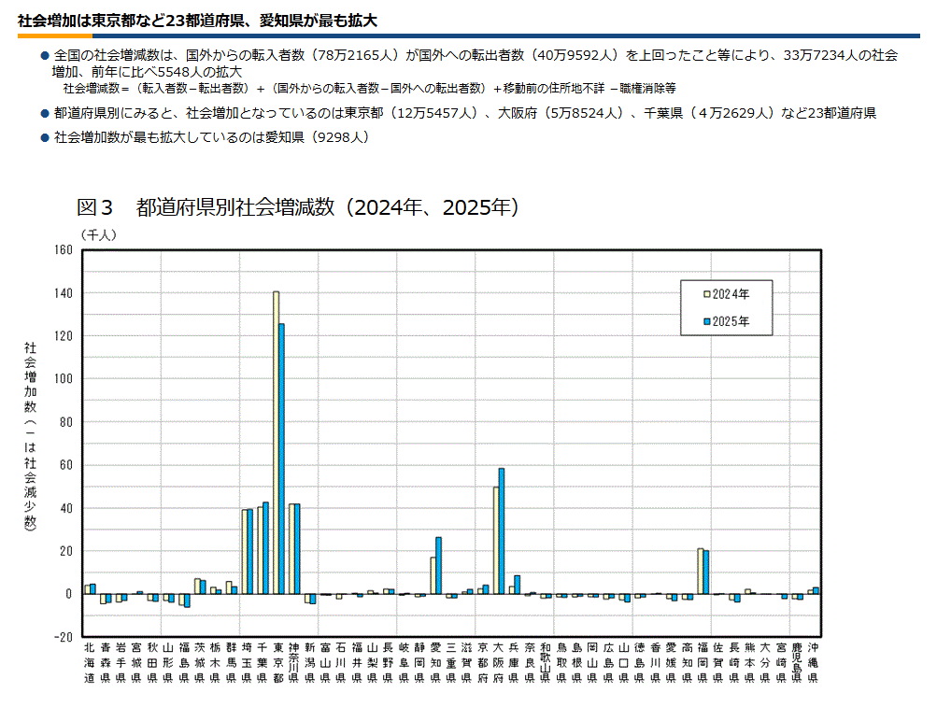Click the (千人) unit label
The height and width of the screenshot is (721, 937).
(98, 233)
